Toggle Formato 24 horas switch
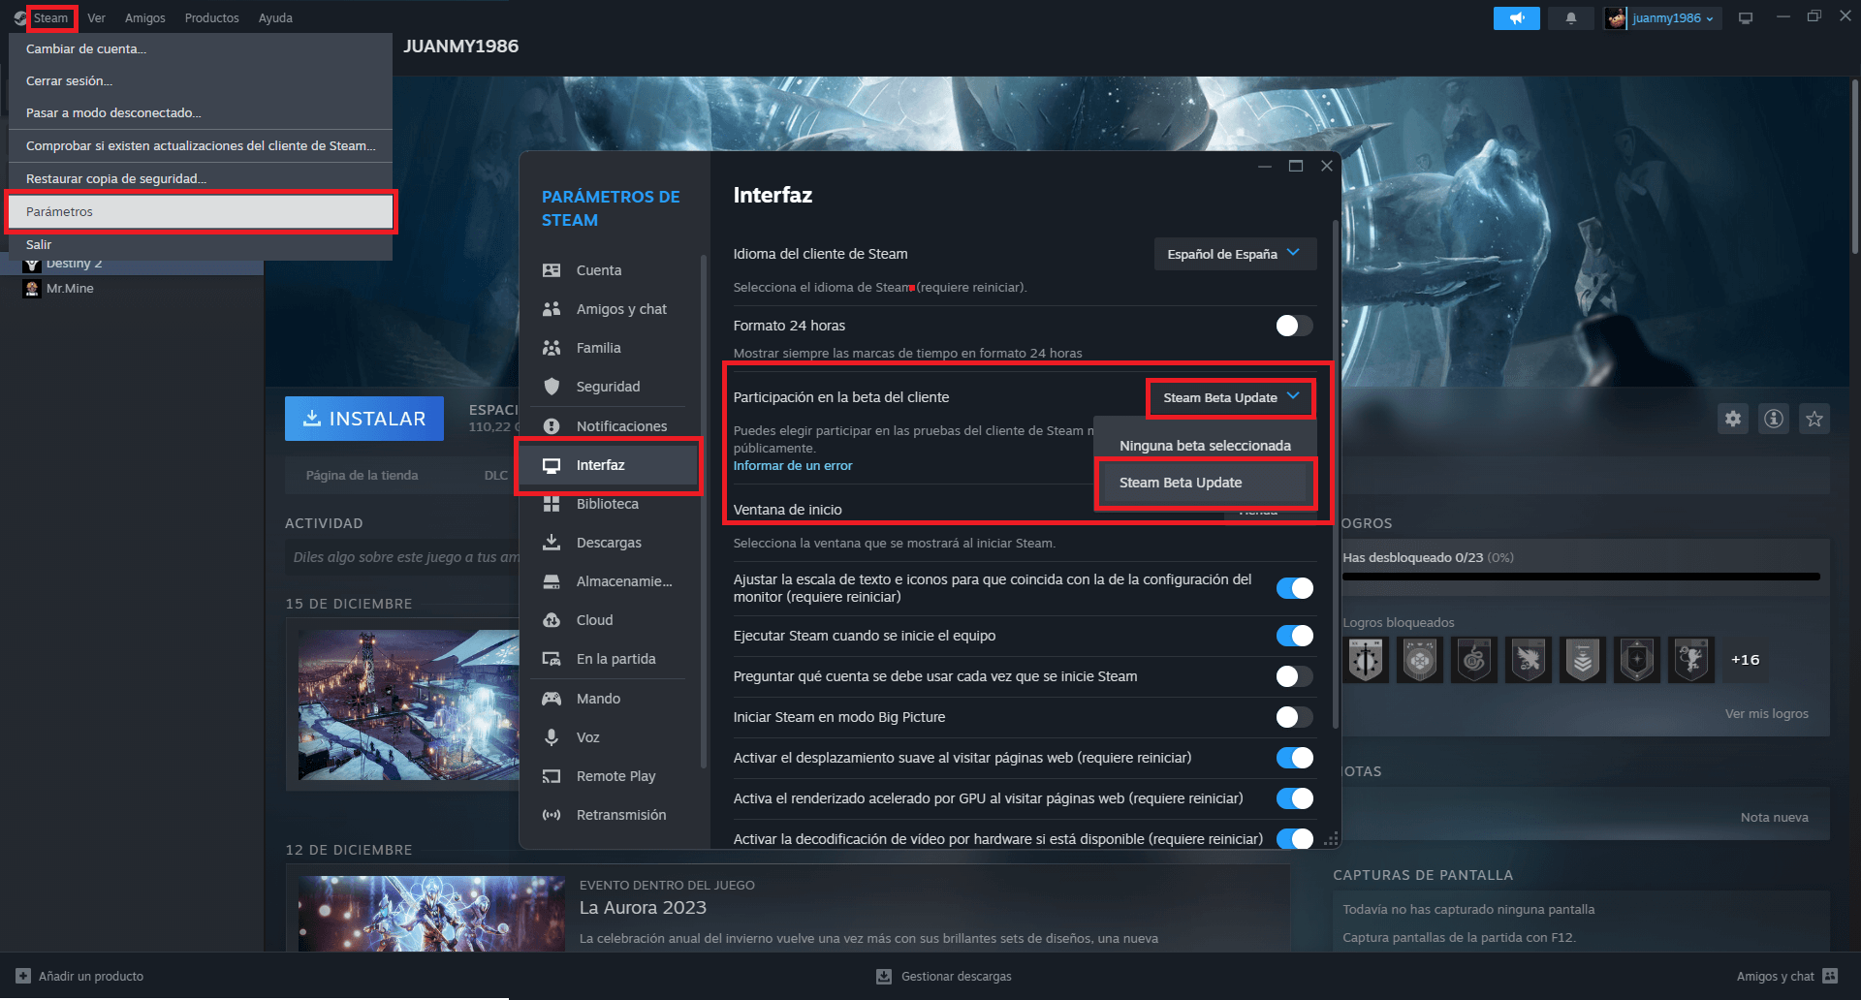Image resolution: width=1861 pixels, height=1000 pixels. coord(1294,326)
